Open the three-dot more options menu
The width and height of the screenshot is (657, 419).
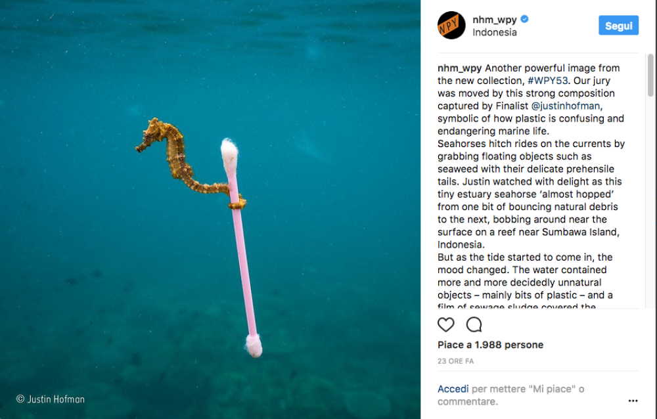pos(633,401)
